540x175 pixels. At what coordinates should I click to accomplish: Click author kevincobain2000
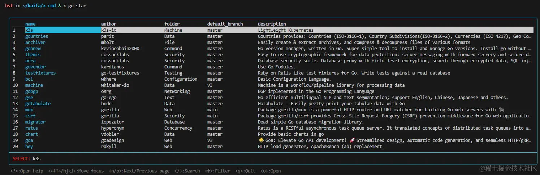click(x=120, y=49)
